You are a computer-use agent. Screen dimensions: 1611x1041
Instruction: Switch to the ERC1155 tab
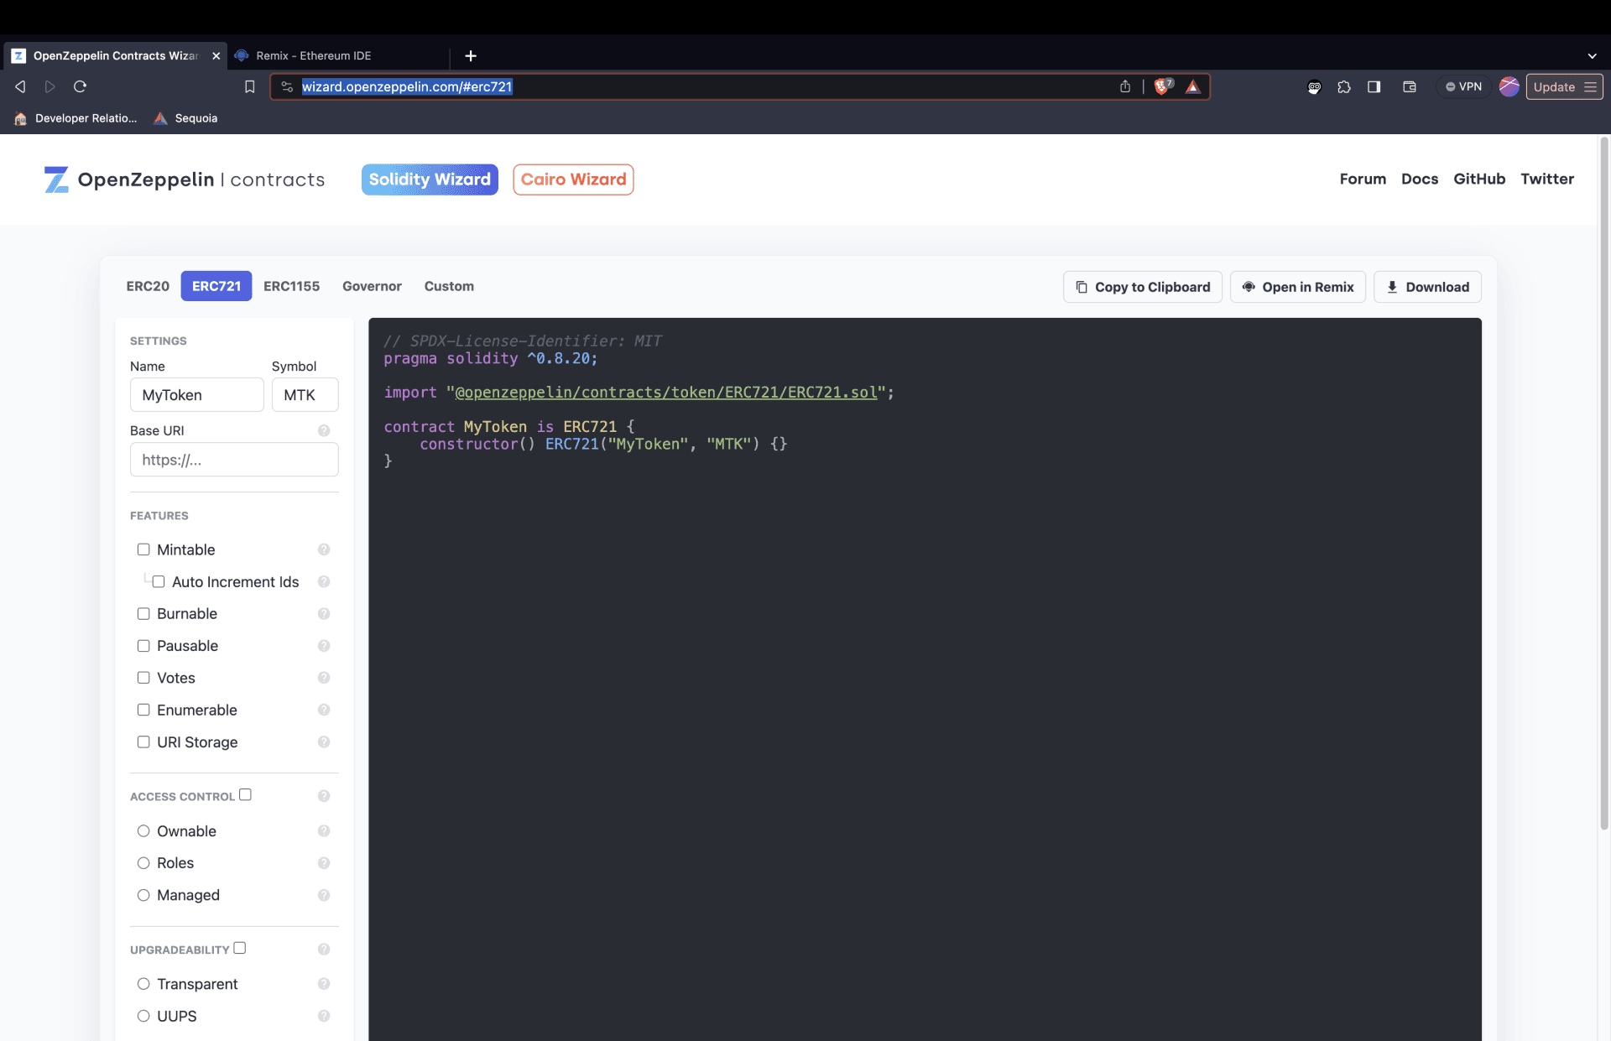[x=291, y=286]
